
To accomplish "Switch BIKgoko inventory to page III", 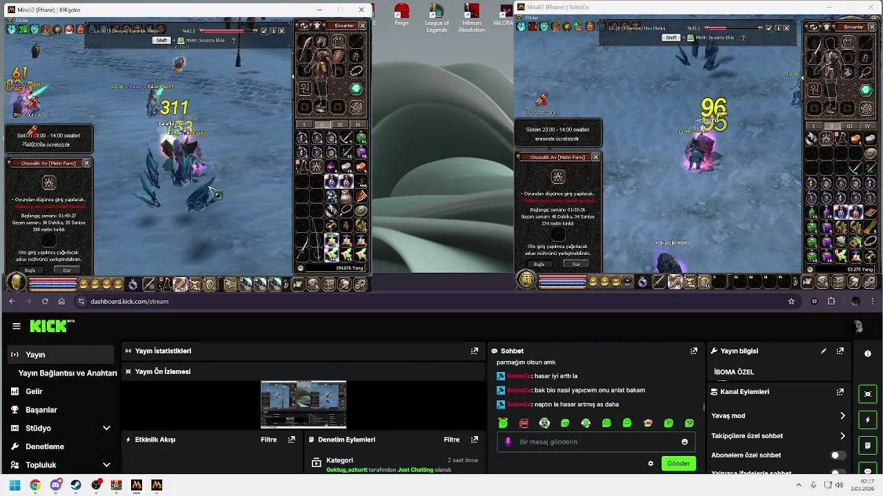I will tap(339, 125).
